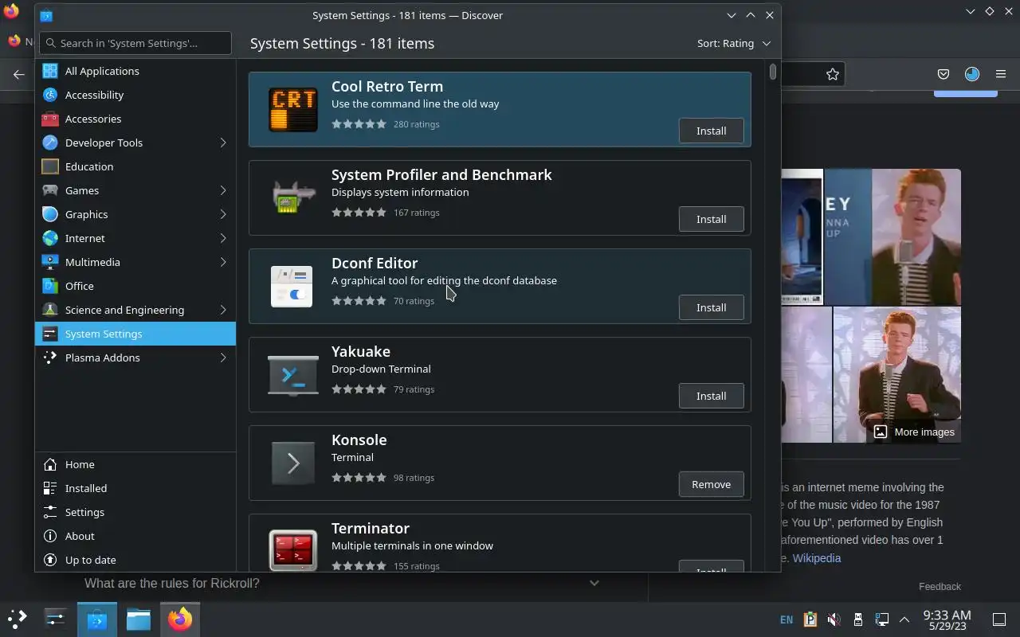The image size is (1020, 637).
Task: Select the Accessories category
Action: click(135, 119)
